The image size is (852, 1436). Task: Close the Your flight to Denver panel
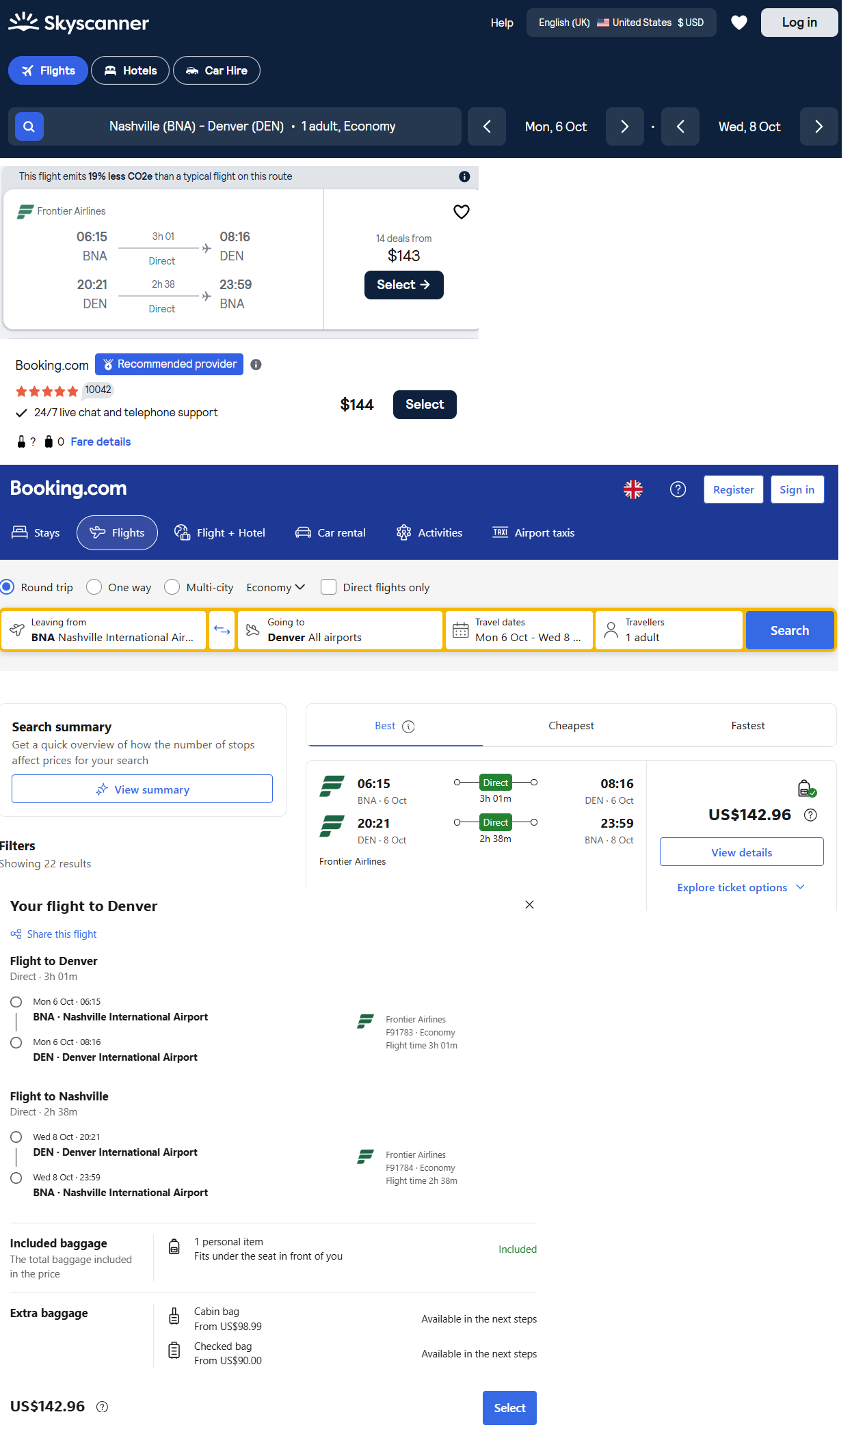click(x=529, y=905)
